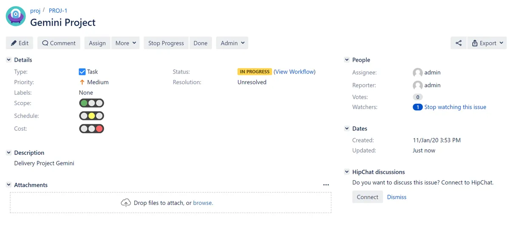Click the upload cloud icon in the drop zone
Image resolution: width=510 pixels, height=225 pixels.
tap(126, 203)
